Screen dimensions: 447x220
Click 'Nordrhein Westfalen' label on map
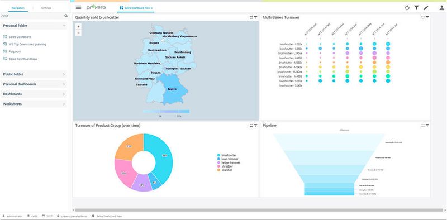pos(147,63)
